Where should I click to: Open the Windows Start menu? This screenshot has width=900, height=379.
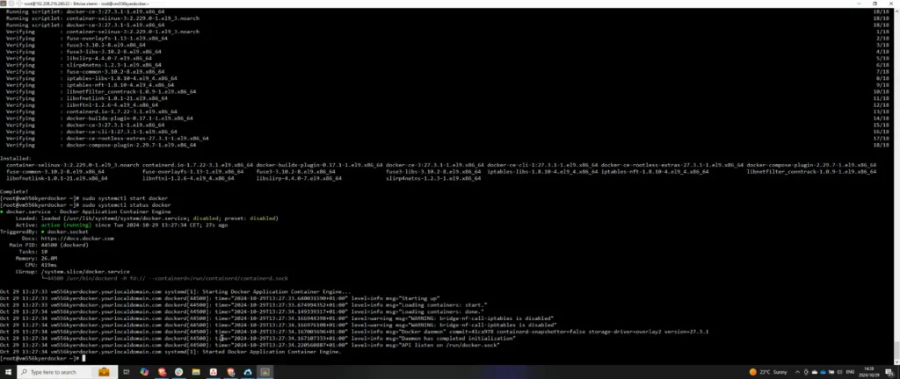point(8,372)
